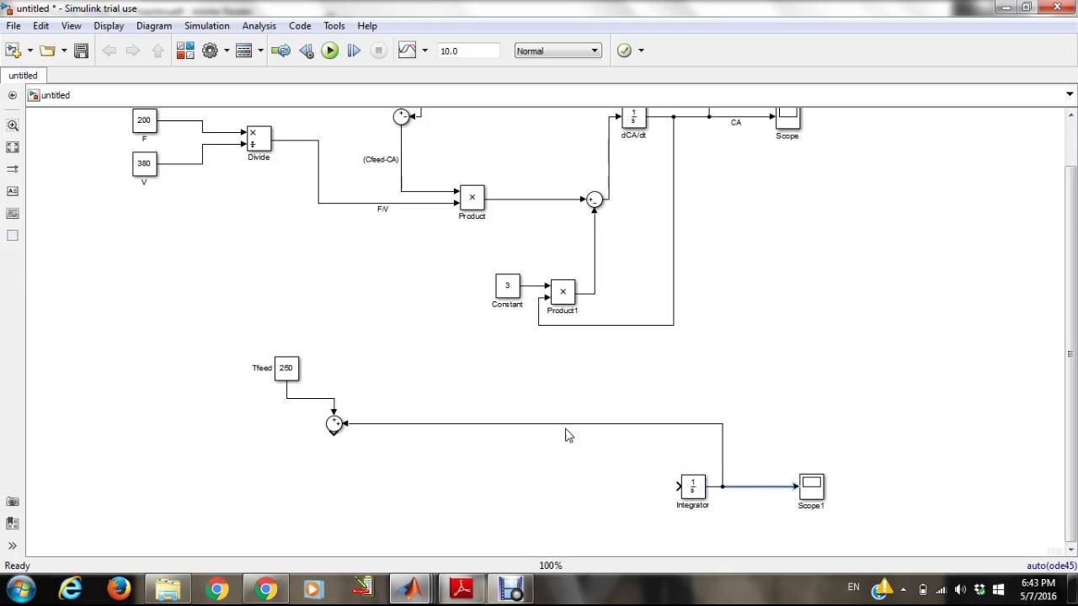Toggle the model browser hide/show button

[x=12, y=95]
